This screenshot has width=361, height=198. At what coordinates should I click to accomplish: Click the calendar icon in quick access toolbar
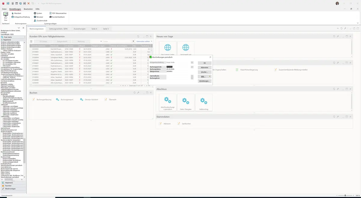click(x=16, y=3)
